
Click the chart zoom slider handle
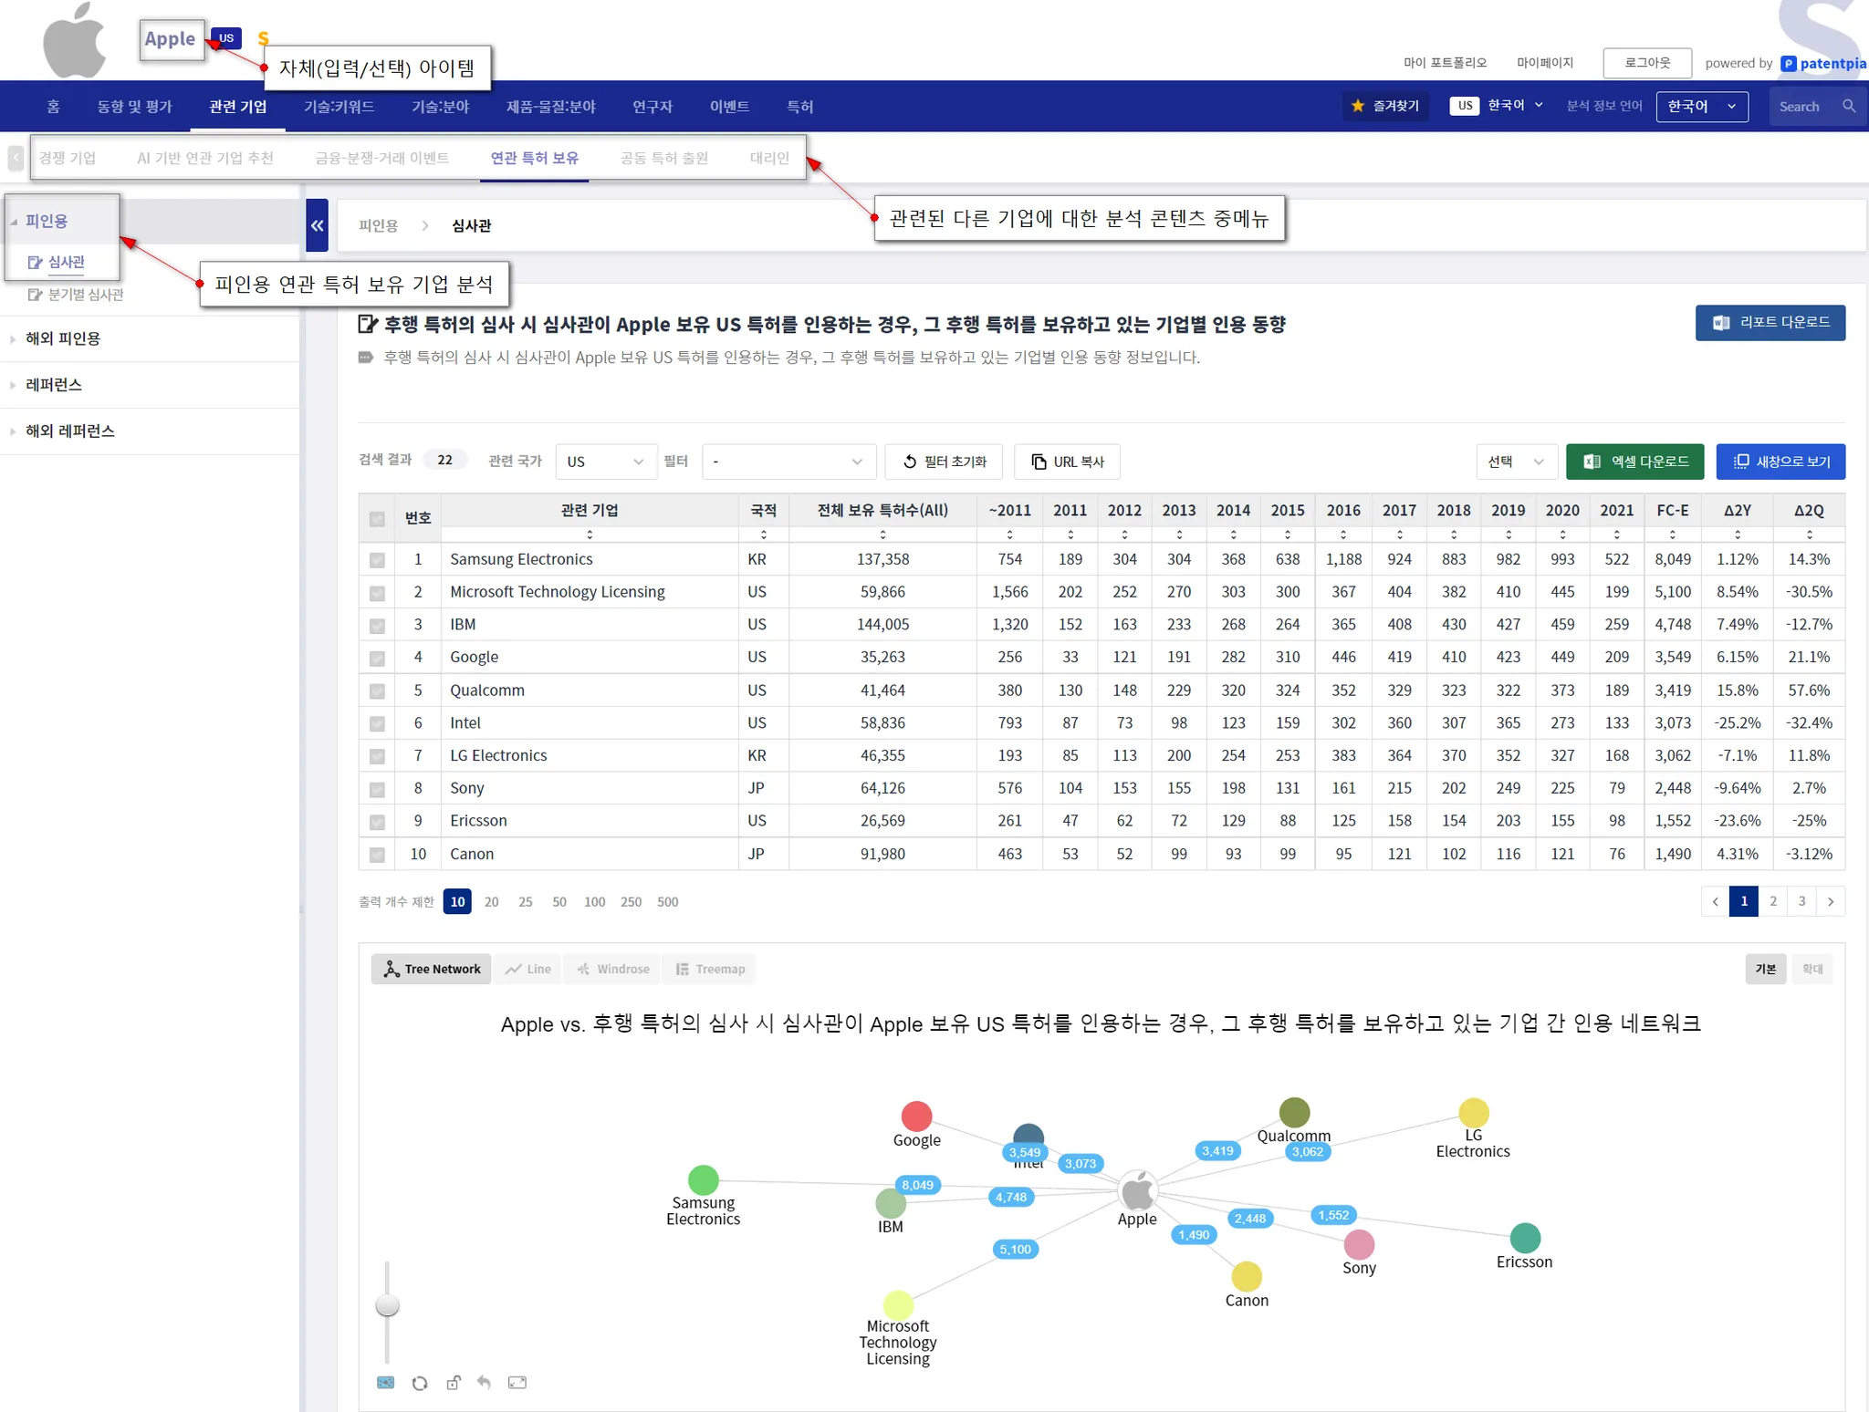[x=388, y=1305]
